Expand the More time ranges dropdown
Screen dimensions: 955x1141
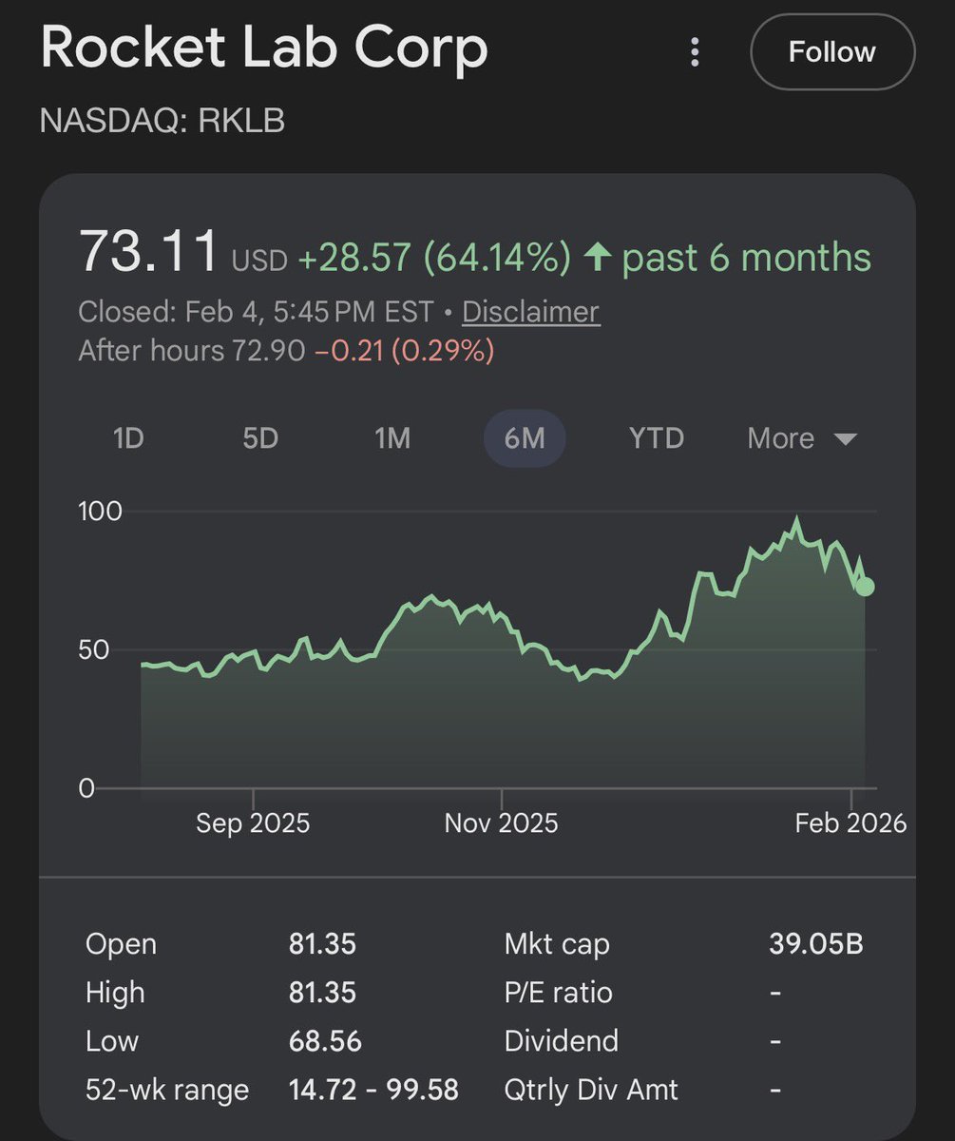tap(802, 438)
